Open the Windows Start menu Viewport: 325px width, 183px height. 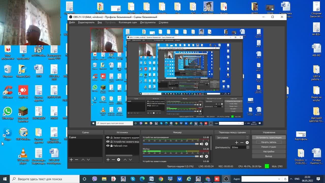click(5, 179)
